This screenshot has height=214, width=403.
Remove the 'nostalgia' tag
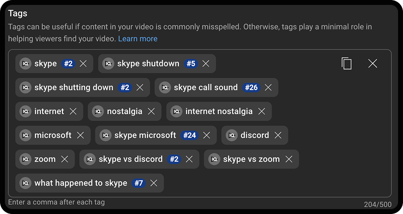151,111
